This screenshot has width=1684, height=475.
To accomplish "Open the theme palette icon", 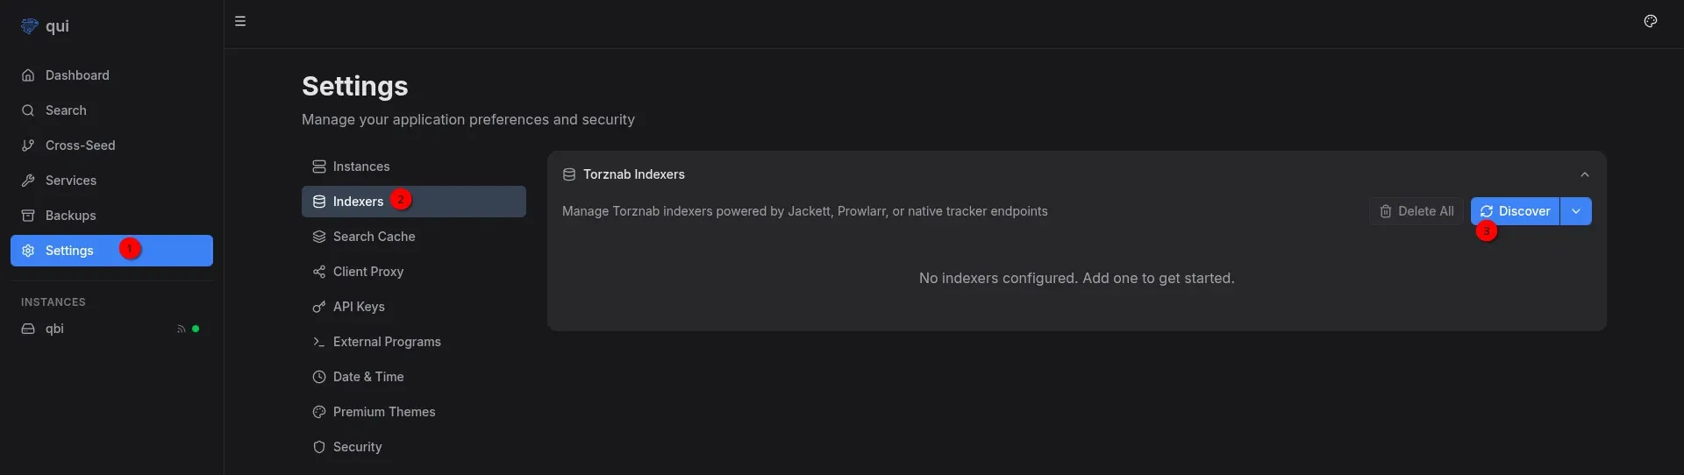I will pyautogui.click(x=1650, y=21).
